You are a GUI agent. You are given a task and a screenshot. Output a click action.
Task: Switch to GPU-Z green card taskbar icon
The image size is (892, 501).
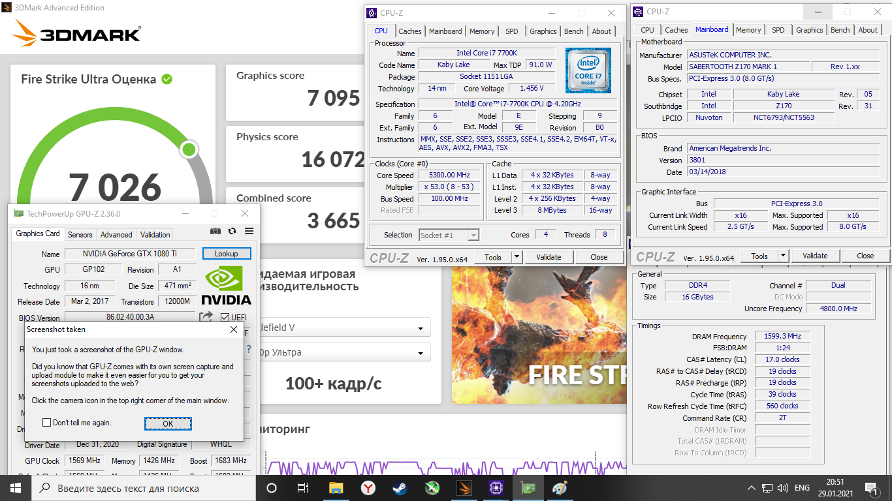point(528,488)
